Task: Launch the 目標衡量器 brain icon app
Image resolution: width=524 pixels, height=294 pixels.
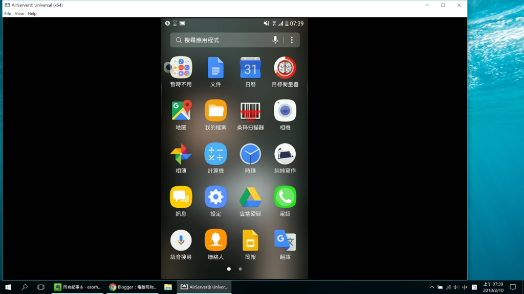Action: click(285, 68)
